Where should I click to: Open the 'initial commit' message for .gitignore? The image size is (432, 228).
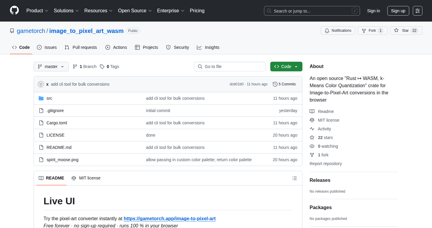158,111
